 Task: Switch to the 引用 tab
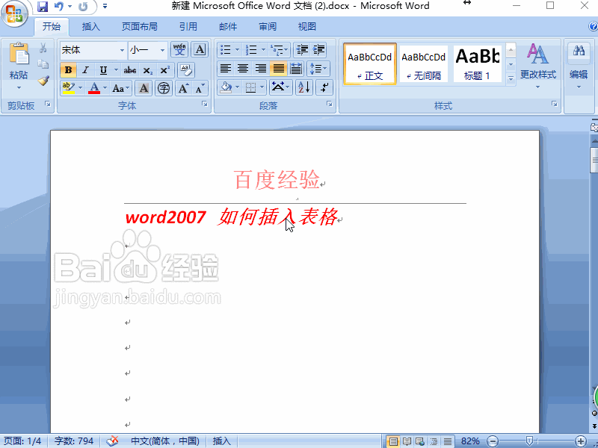click(188, 27)
